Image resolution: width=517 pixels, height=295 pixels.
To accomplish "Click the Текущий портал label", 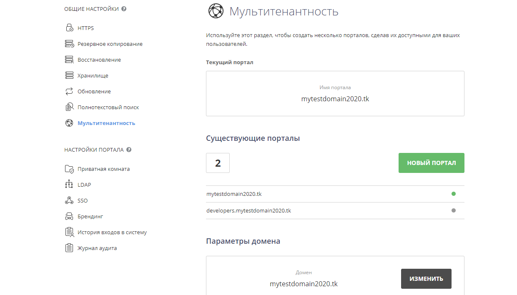I will [x=230, y=62].
